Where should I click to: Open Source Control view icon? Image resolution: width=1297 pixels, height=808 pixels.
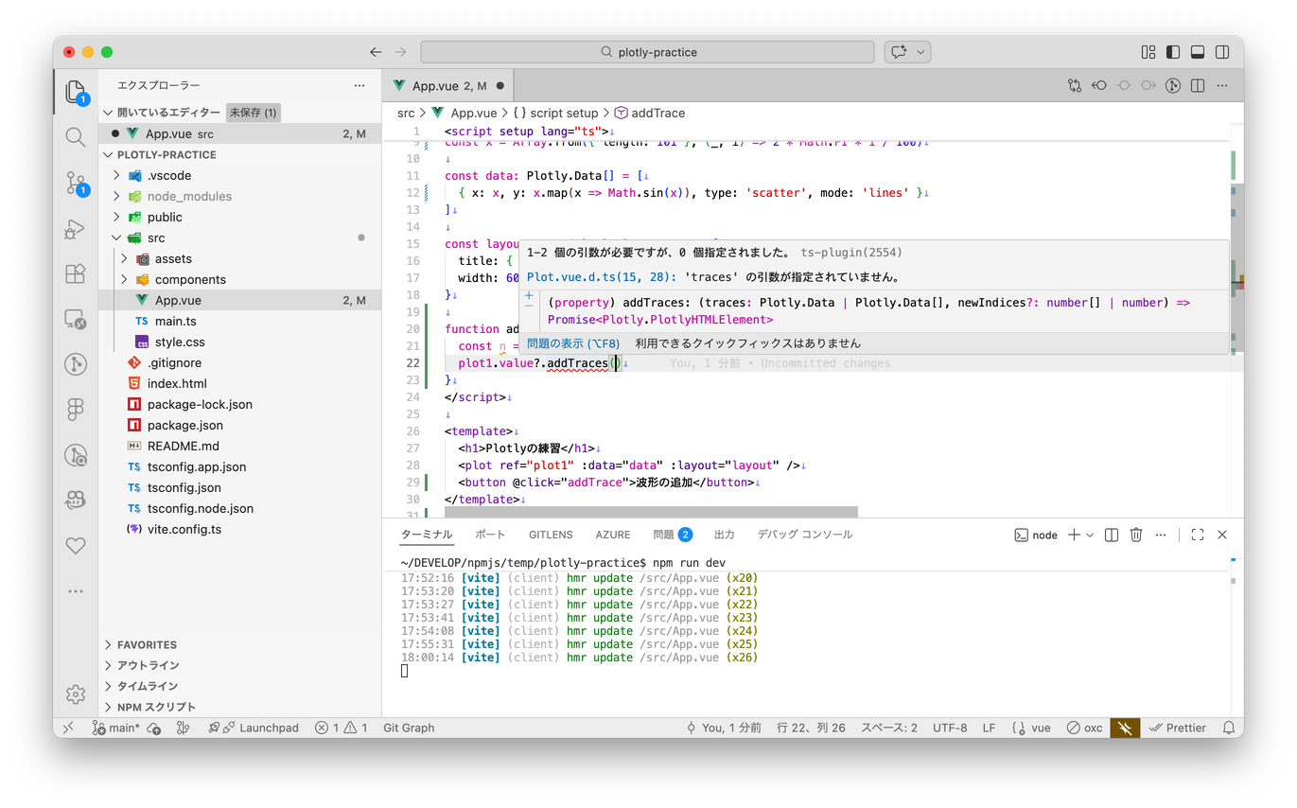pyautogui.click(x=76, y=183)
